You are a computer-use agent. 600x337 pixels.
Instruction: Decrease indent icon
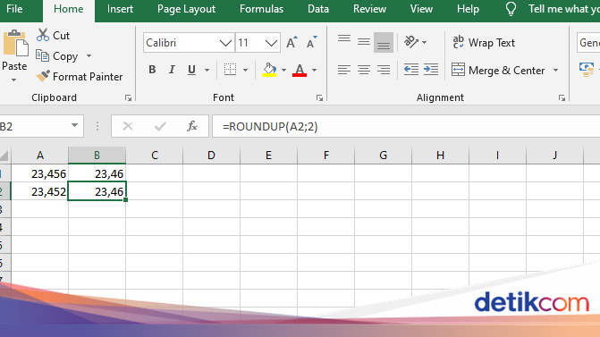411,70
